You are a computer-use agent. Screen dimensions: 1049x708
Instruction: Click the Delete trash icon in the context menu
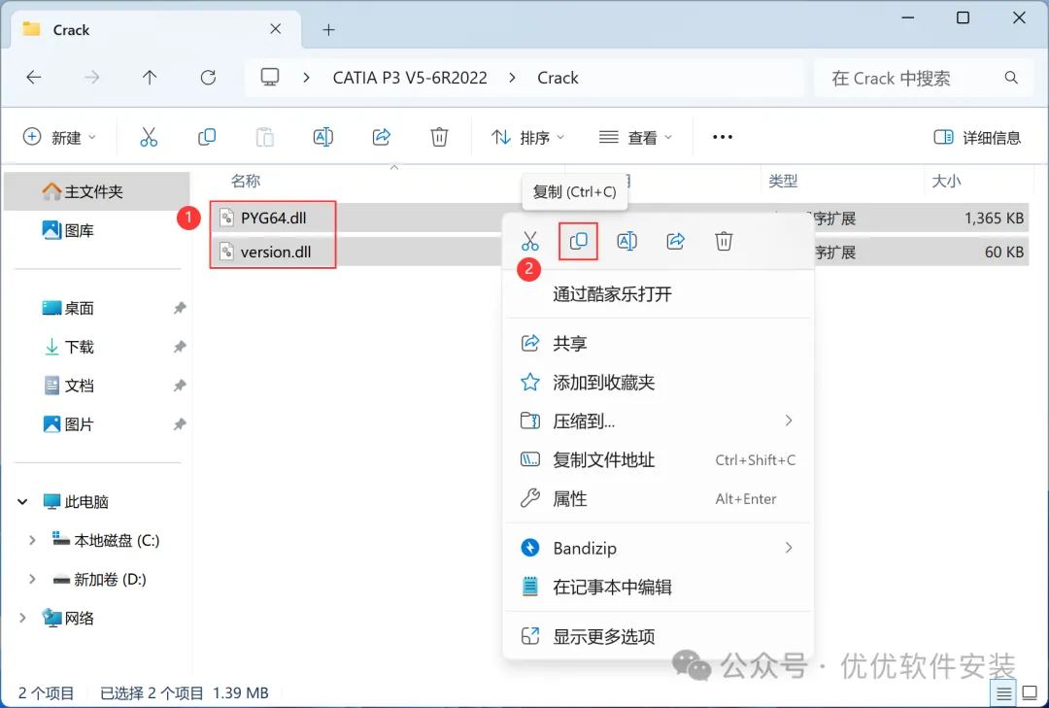coord(724,241)
